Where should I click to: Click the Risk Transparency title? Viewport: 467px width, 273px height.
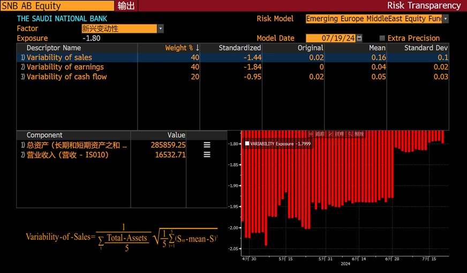(x=424, y=6)
